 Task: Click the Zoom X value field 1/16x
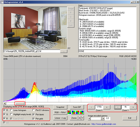[x=99, y=107]
